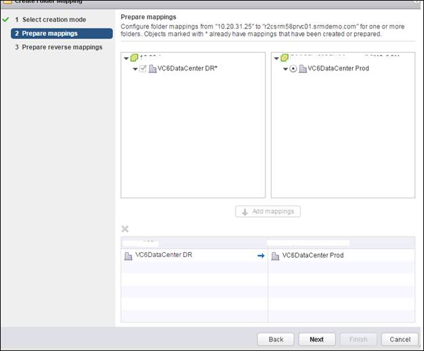Go to step 1 Select creation mode
Image resolution: width=424 pixels, height=351 pixels.
click(x=51, y=20)
